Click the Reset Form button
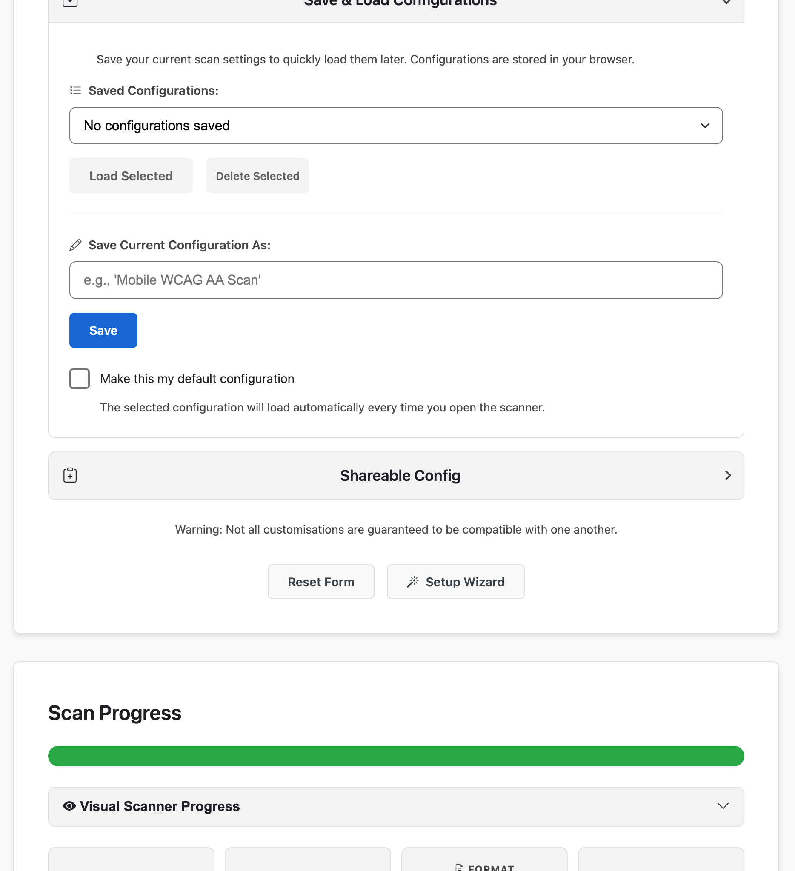 (321, 582)
